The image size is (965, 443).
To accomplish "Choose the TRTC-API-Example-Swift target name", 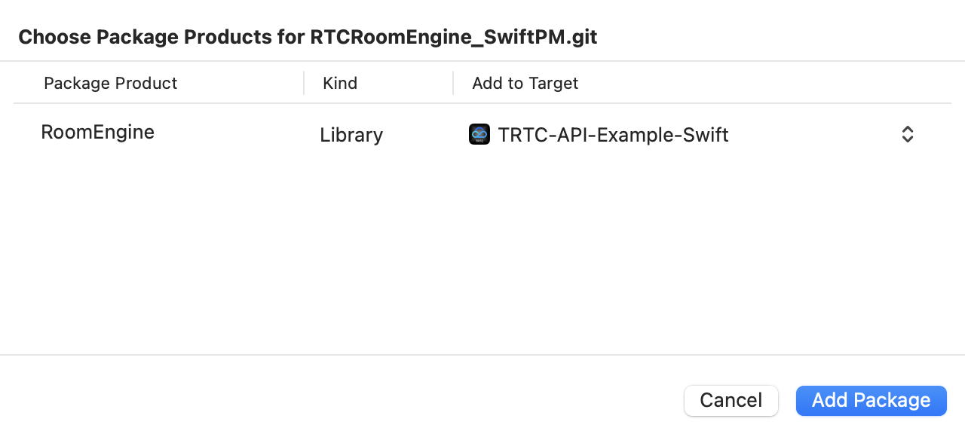I will [x=613, y=135].
